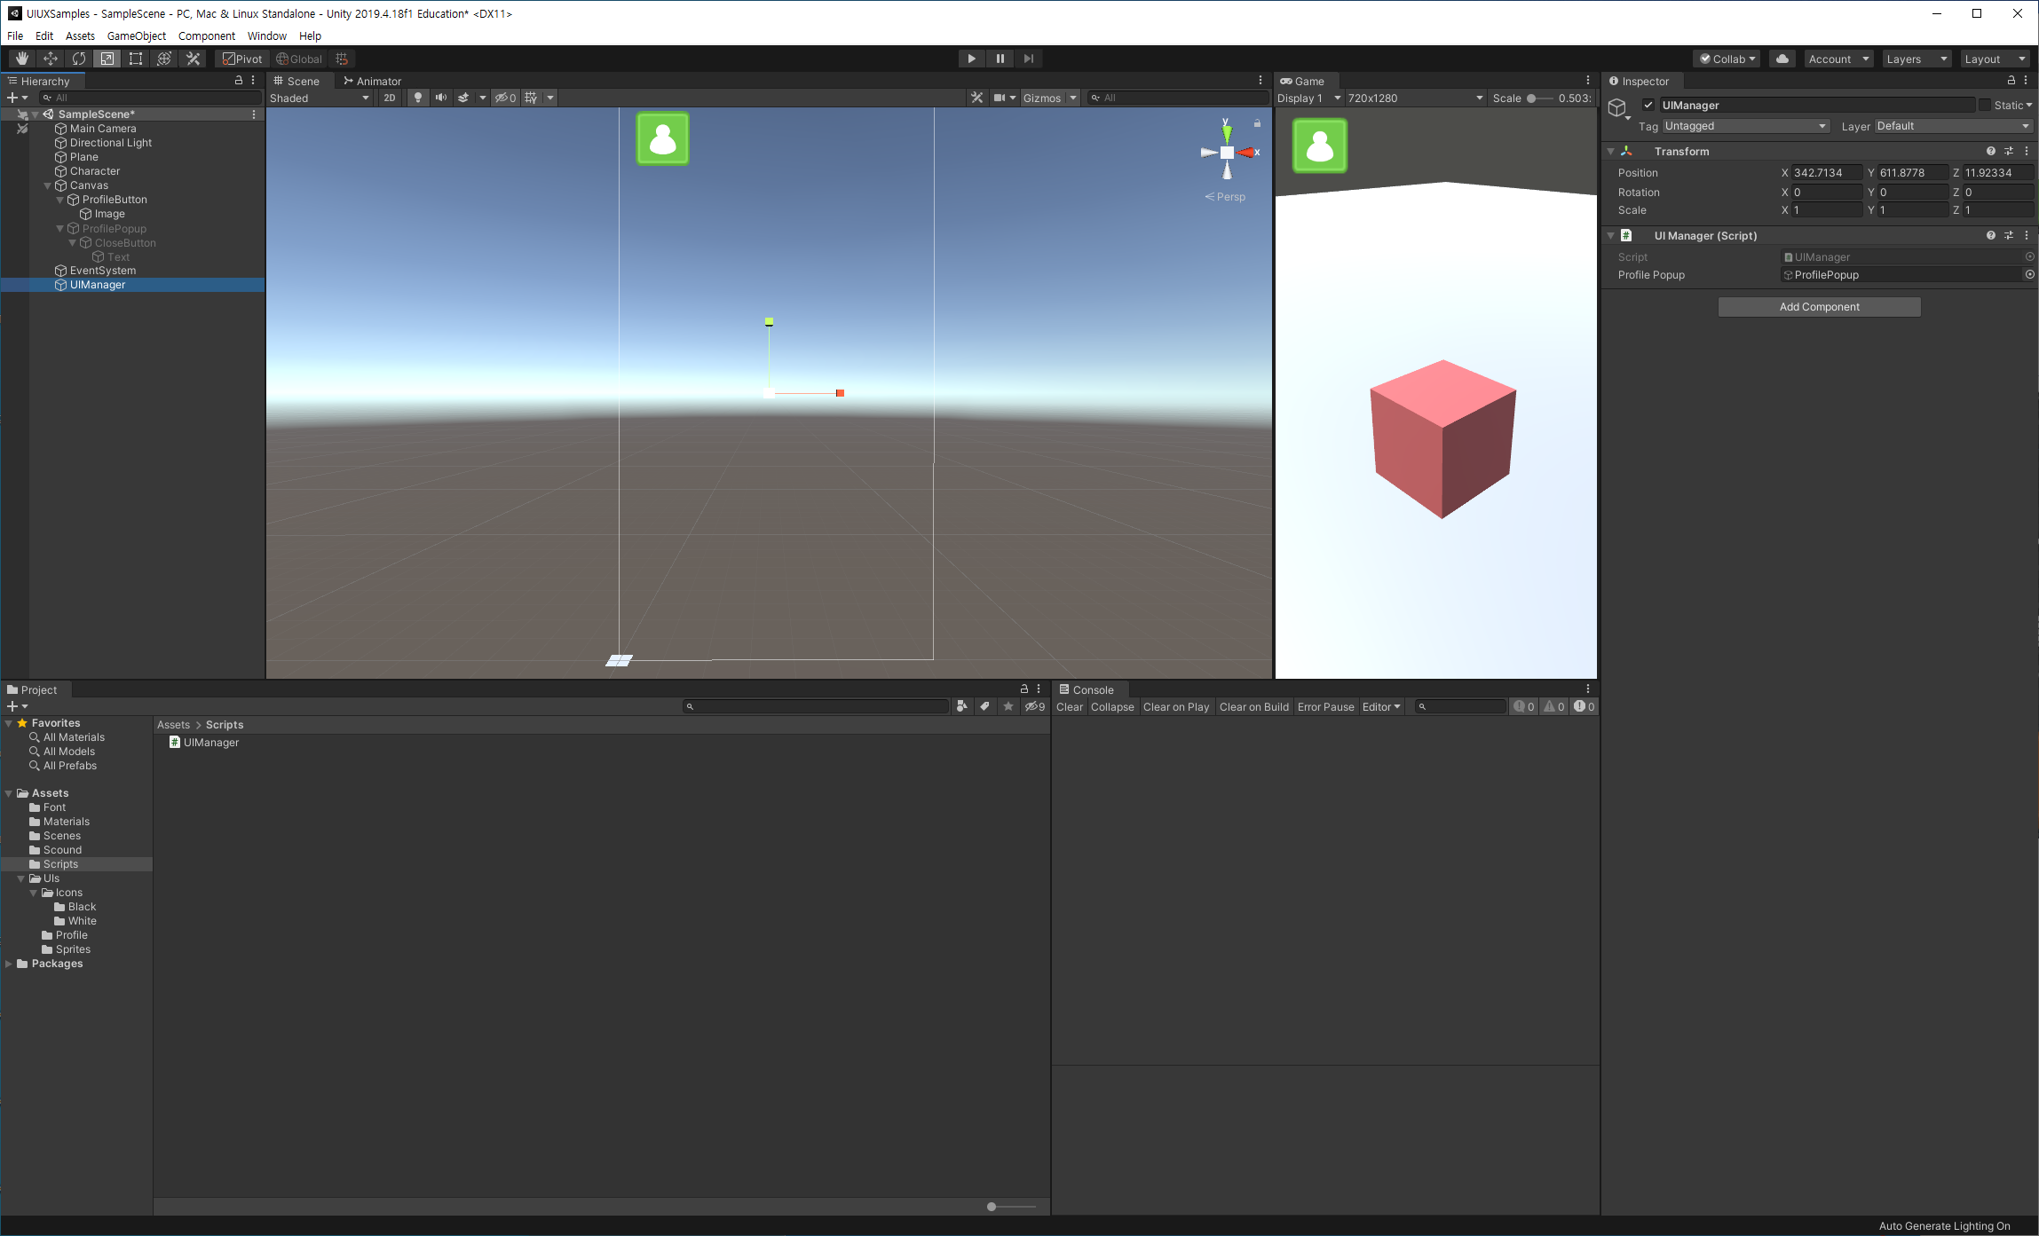Click Clear in the Console

pos(1069,707)
